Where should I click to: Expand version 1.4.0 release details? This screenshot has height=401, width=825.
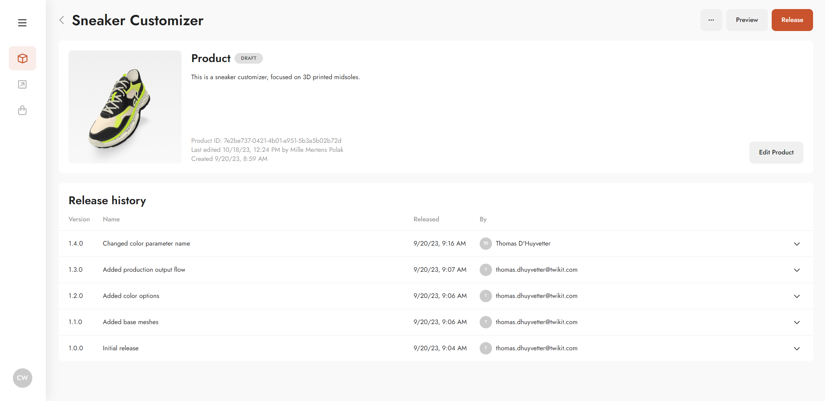pyautogui.click(x=797, y=244)
